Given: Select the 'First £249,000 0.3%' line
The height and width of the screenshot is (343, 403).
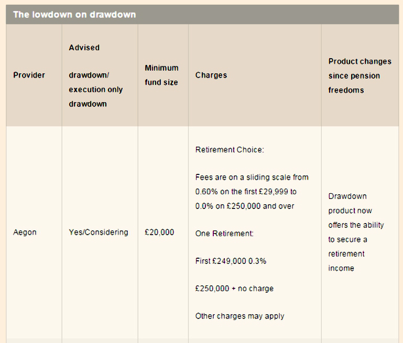Looking at the screenshot, I should click(231, 261).
